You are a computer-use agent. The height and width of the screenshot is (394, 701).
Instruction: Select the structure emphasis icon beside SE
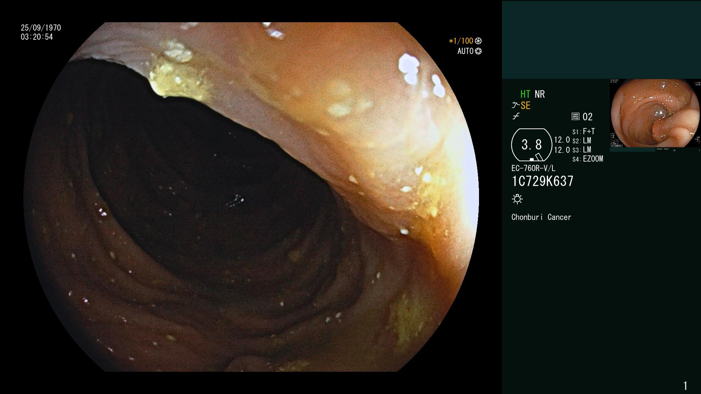tap(516, 105)
